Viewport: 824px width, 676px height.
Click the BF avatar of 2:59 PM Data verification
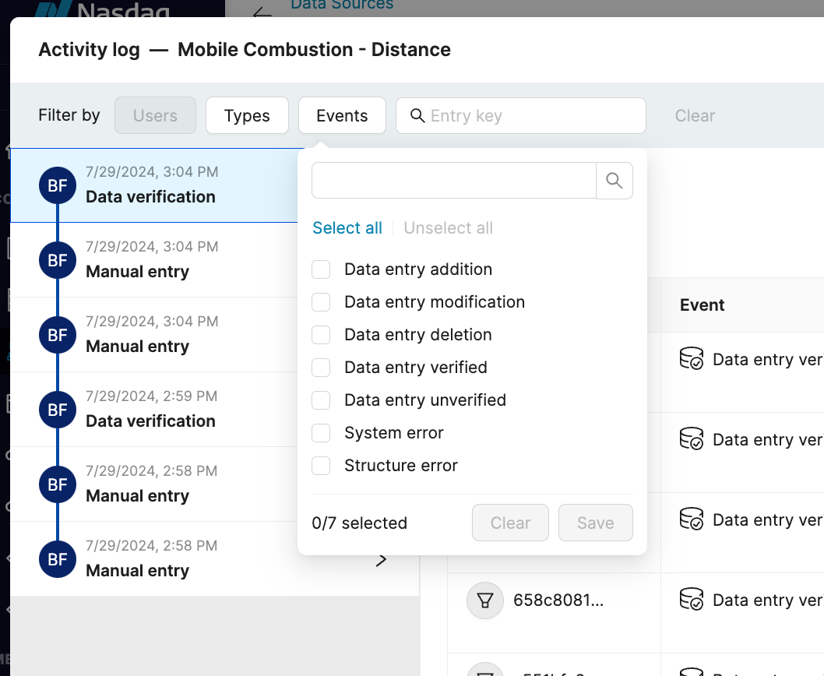click(x=58, y=410)
